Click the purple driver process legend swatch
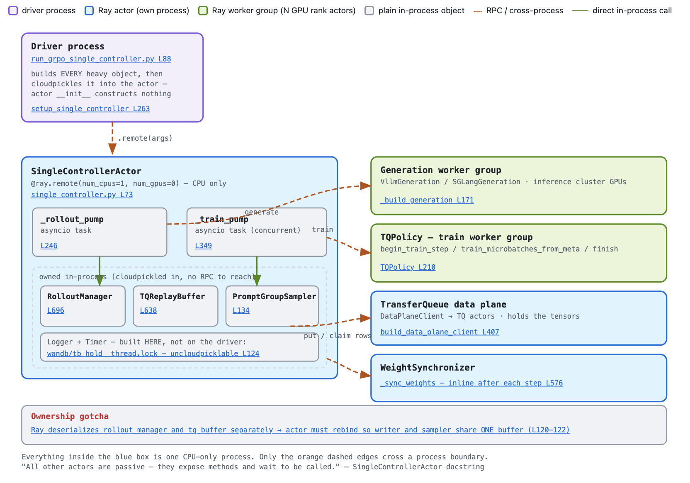This screenshot has height=483, width=690. [13, 11]
